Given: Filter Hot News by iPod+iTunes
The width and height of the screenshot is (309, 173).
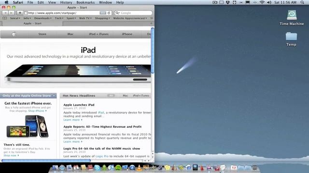Looking at the screenshot, I should (x=141, y=96).
